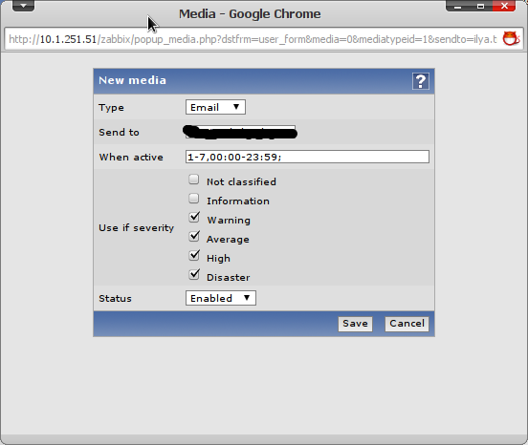This screenshot has width=528, height=445.
Task: Select the URL in the address bar
Action: click(x=253, y=39)
